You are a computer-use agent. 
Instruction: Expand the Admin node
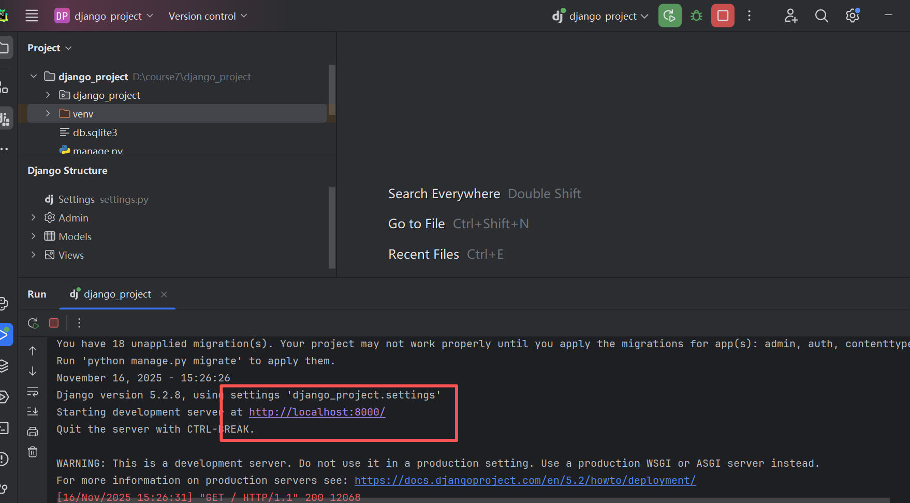click(x=34, y=218)
